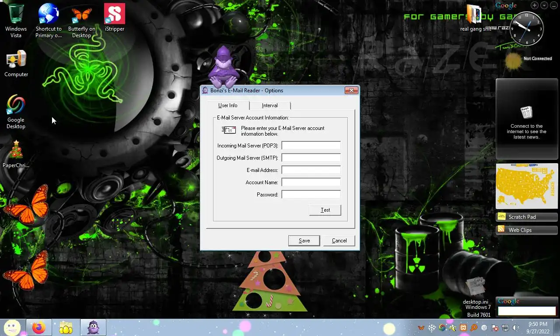Select the desktop.ini file icon

(476, 290)
